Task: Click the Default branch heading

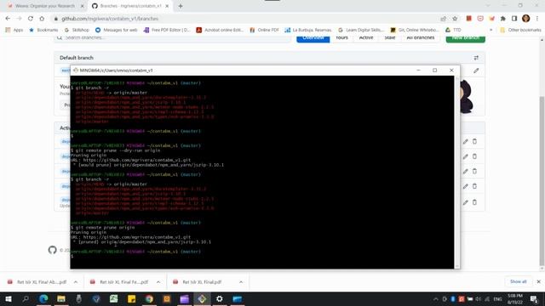Action: point(77,58)
